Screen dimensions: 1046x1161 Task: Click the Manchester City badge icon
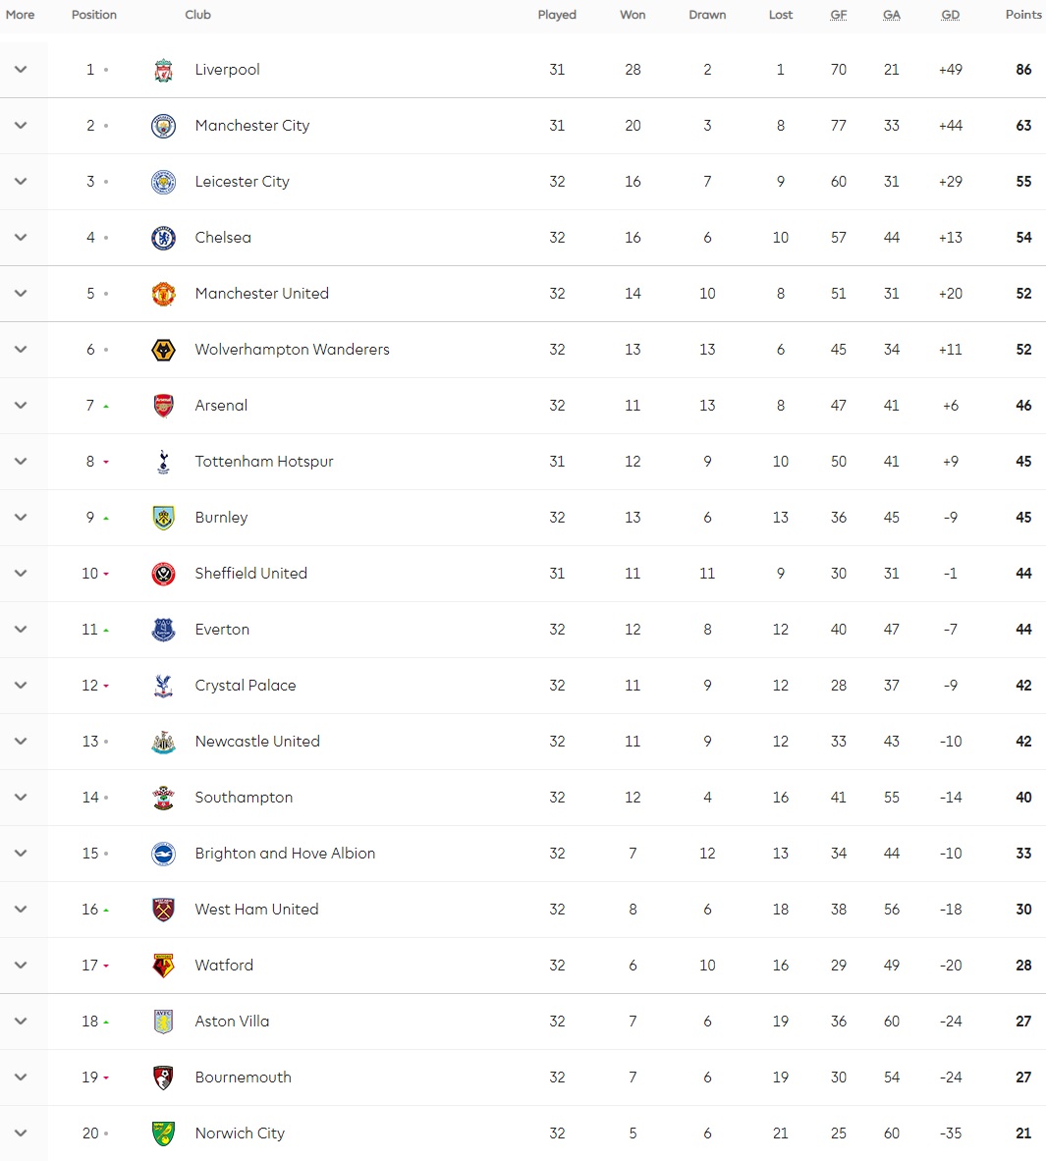164,126
